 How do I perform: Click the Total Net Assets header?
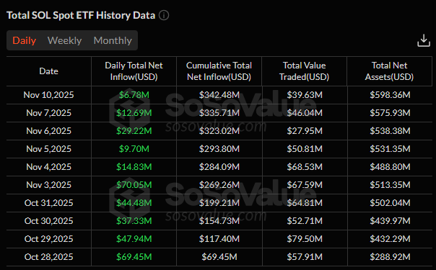tap(389, 71)
